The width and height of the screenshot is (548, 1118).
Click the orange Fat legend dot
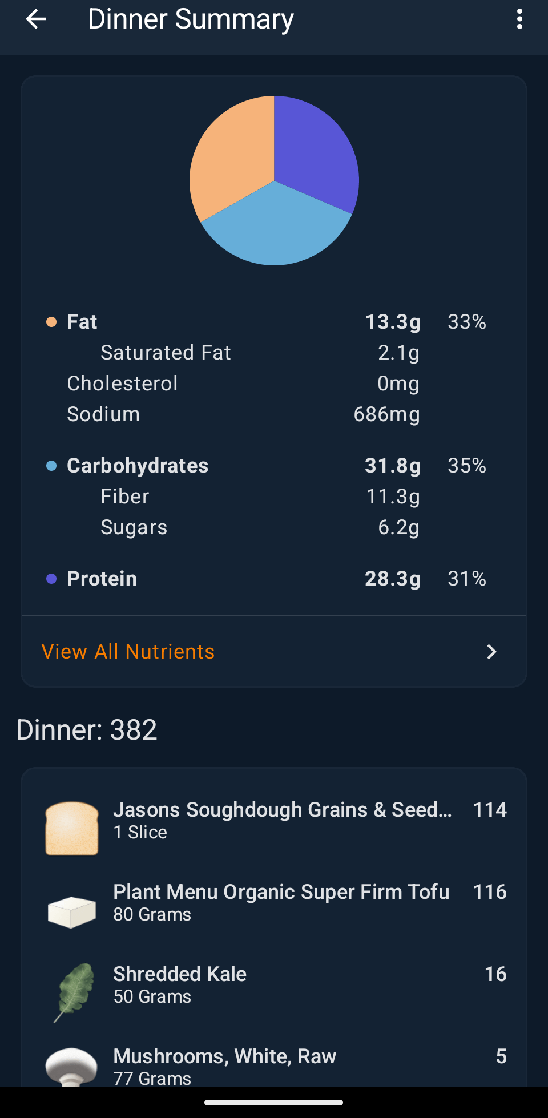pos(51,322)
